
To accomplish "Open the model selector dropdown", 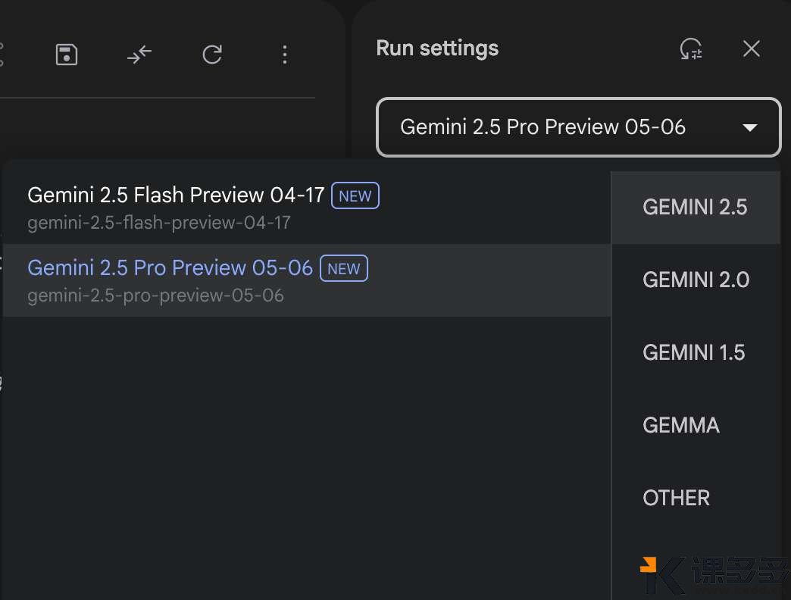I will coord(579,127).
